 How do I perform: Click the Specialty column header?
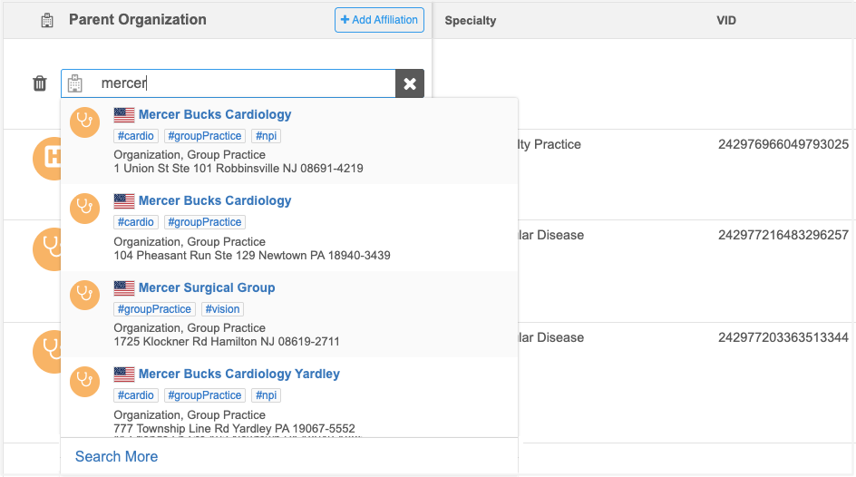click(471, 20)
